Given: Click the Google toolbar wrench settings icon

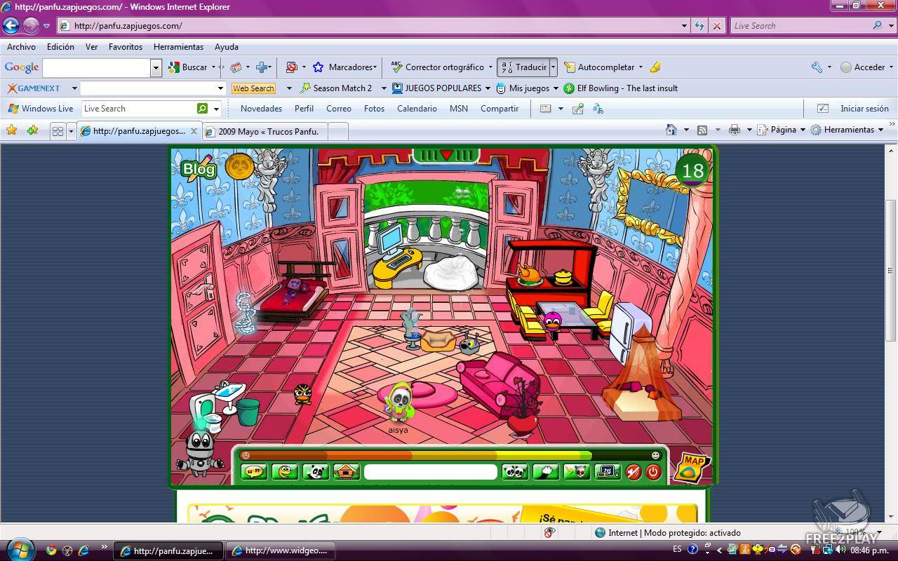Looking at the screenshot, I should pos(817,67).
